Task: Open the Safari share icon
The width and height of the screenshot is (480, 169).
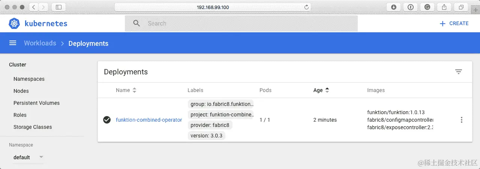Action: tap(444, 7)
